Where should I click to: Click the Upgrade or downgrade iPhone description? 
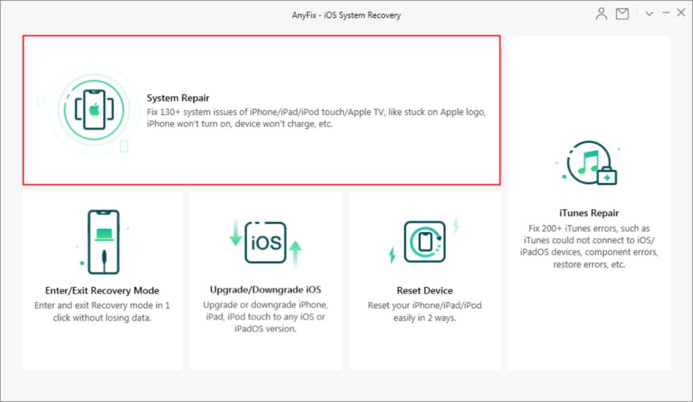pos(265,317)
